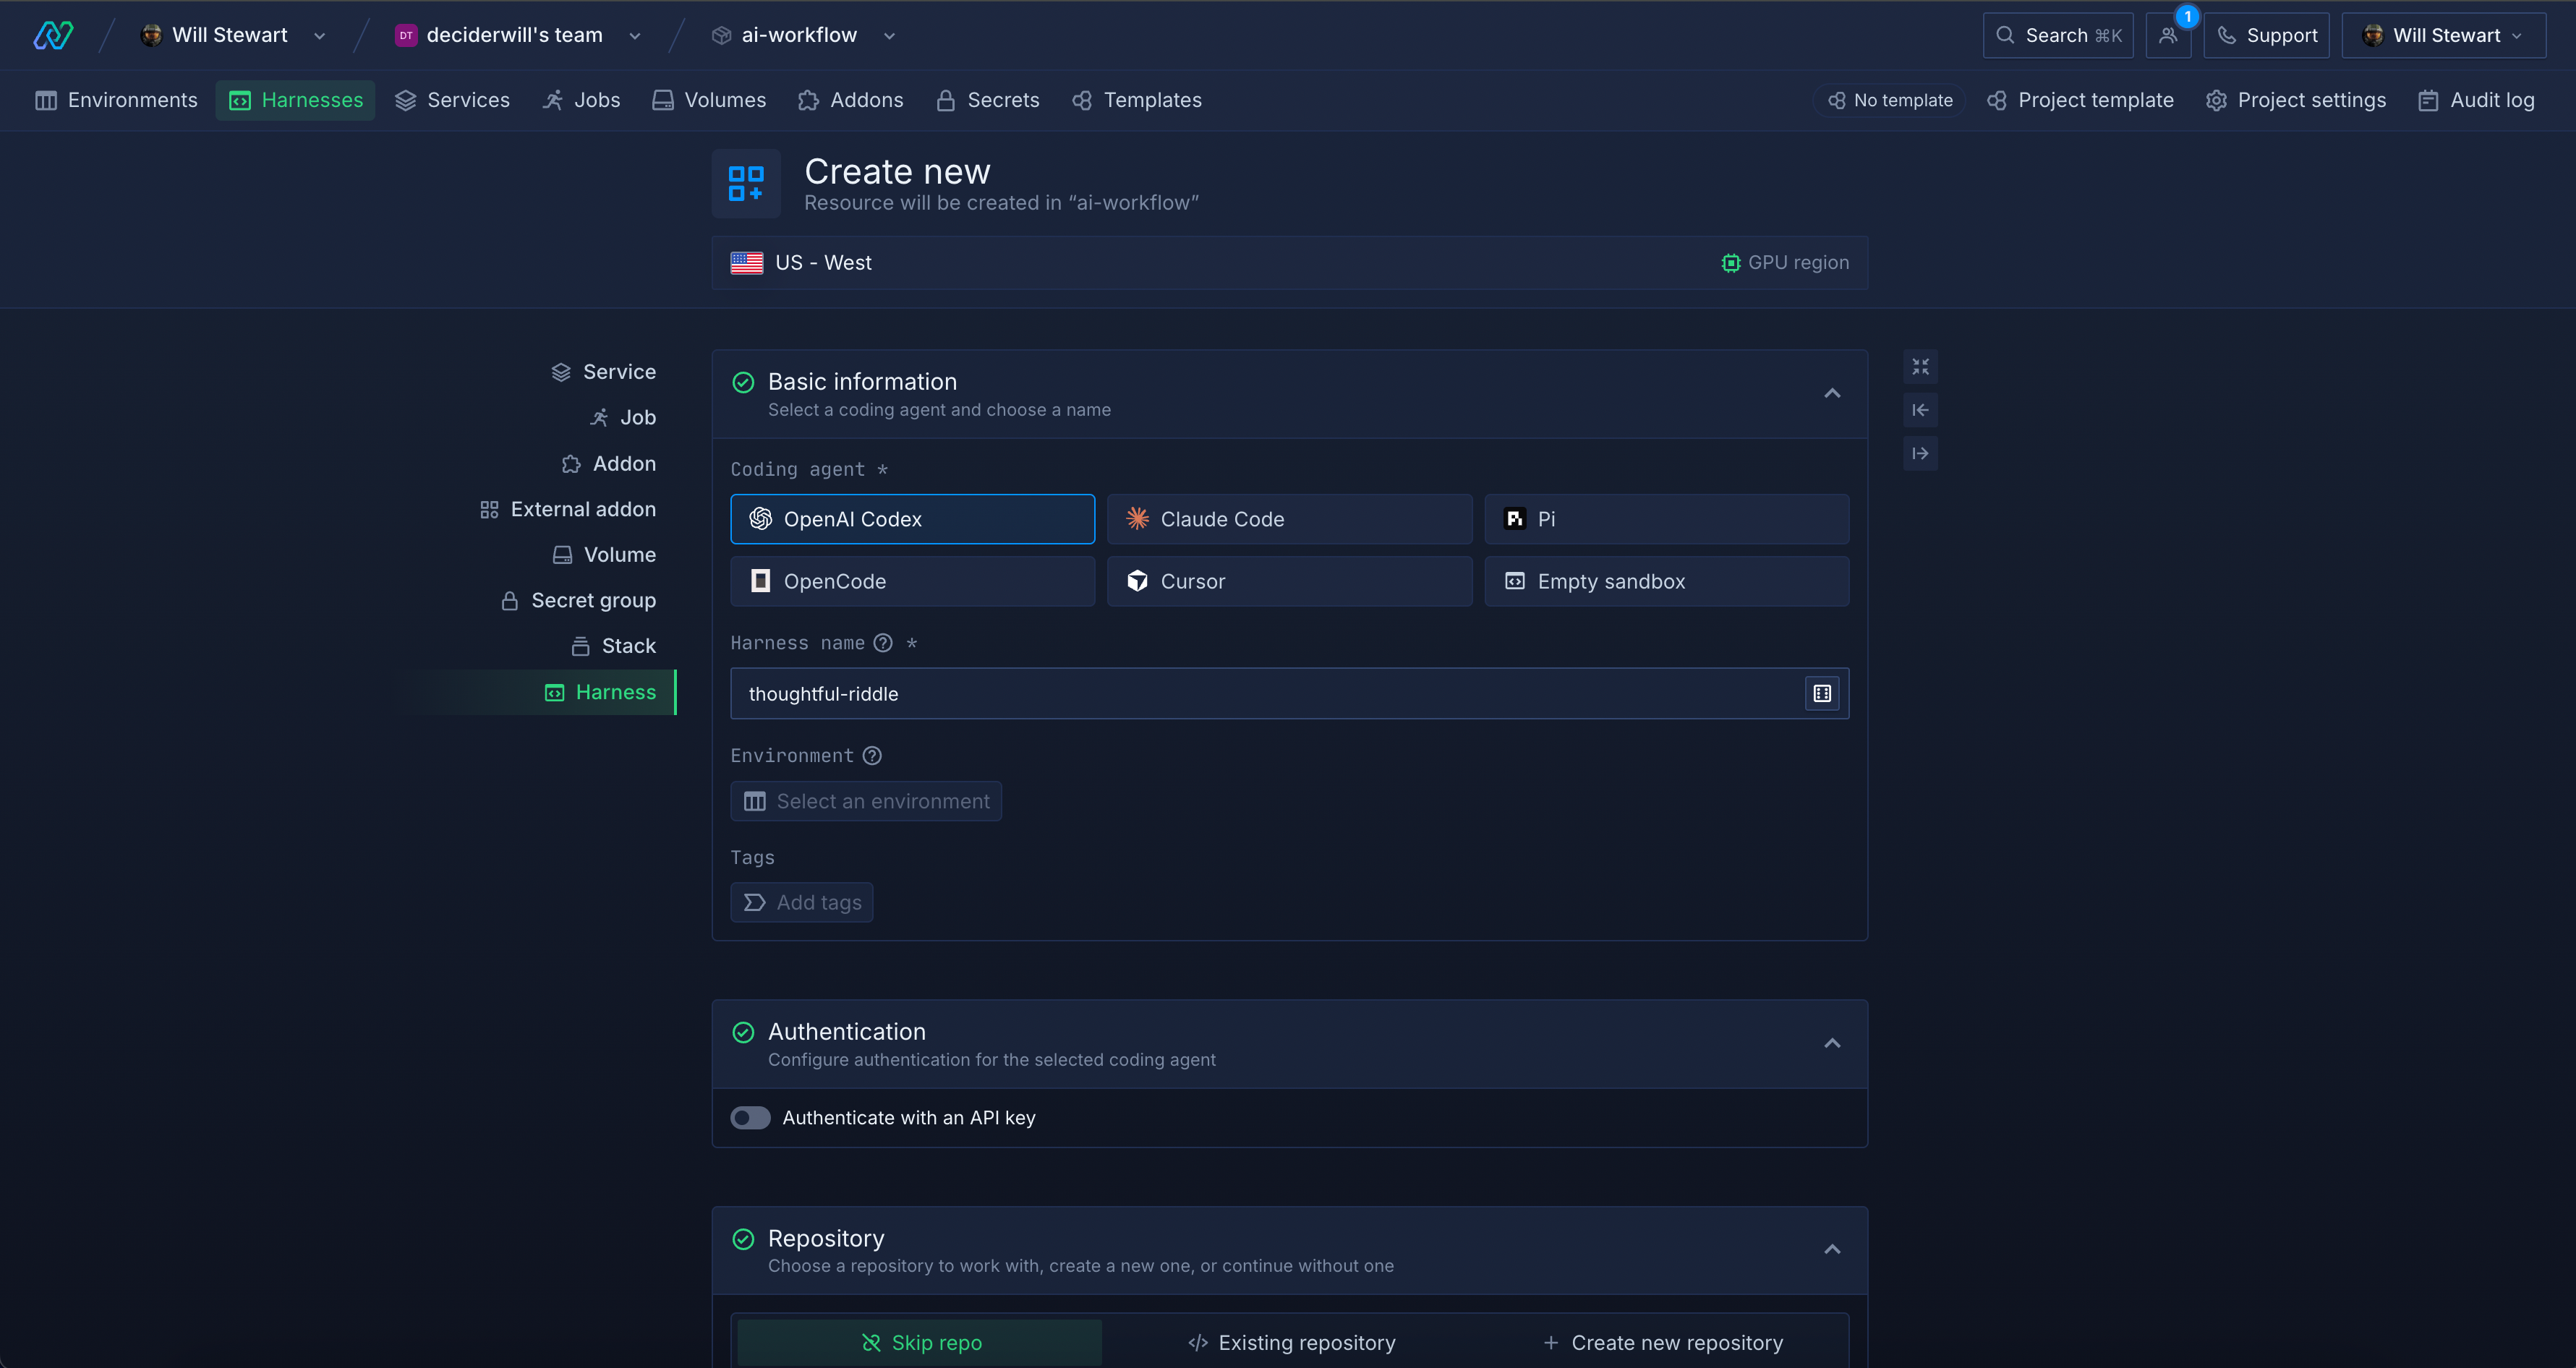The width and height of the screenshot is (2576, 1368).
Task: Go to the Secrets tab
Action: (988, 100)
